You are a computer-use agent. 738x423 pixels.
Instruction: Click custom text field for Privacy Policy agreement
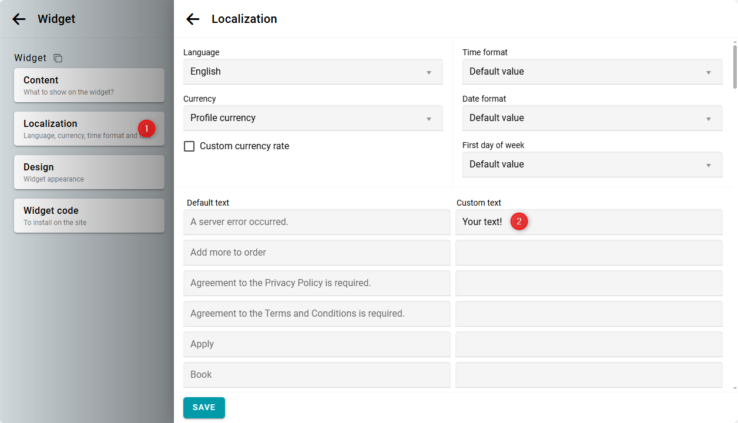(x=588, y=283)
